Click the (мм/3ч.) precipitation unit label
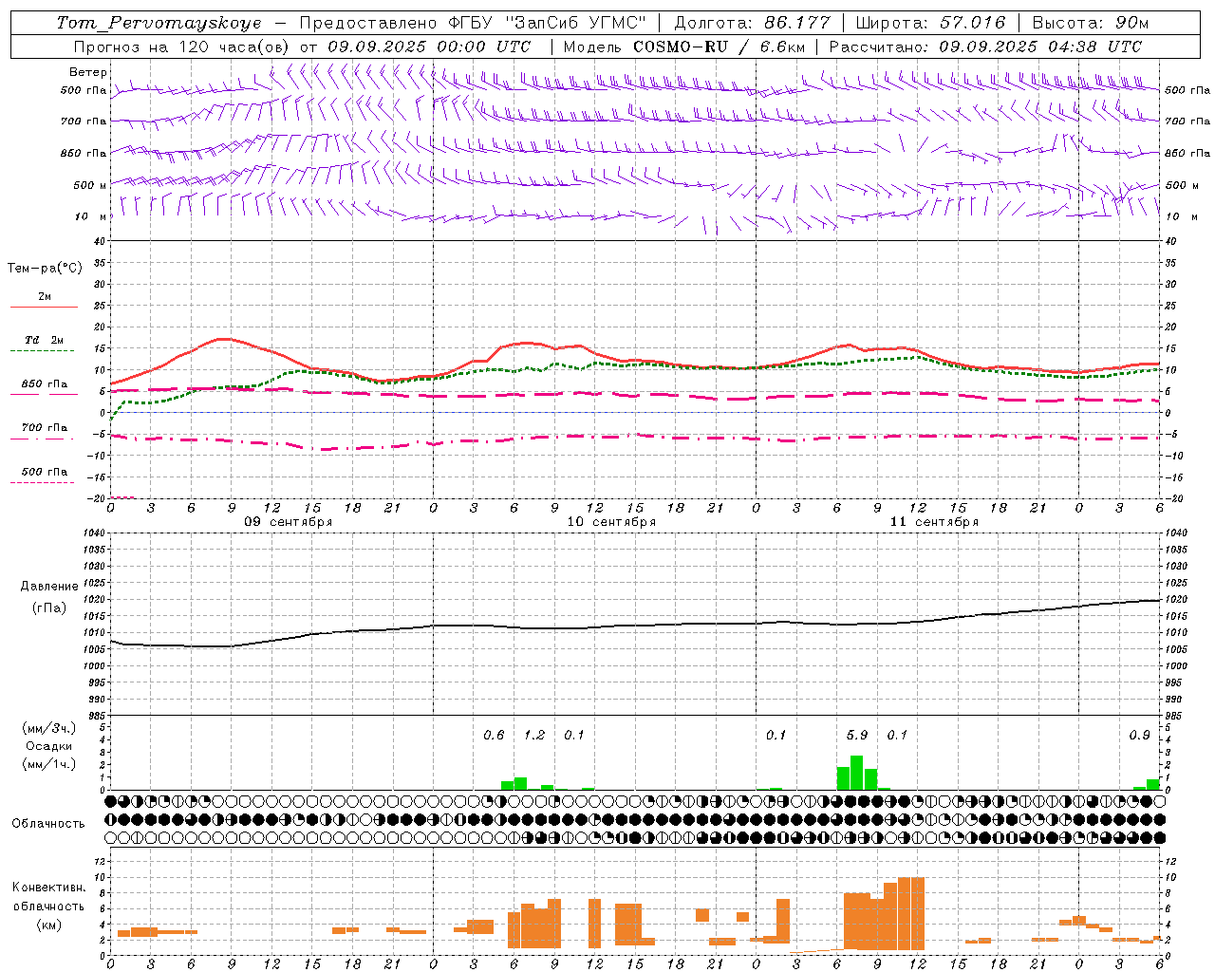This screenshot has height=972, width=1215. coord(49,728)
